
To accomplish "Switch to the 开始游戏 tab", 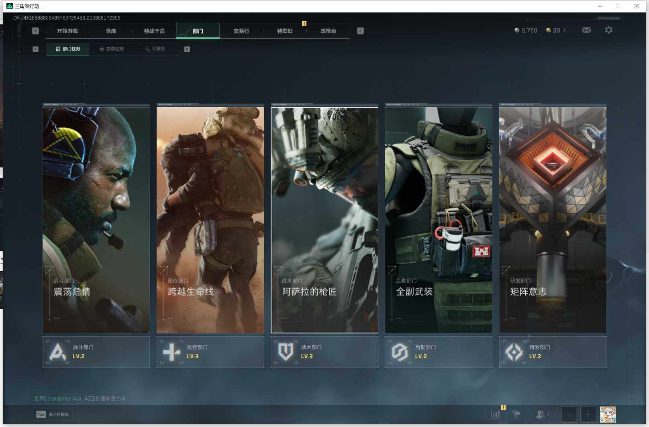I will click(67, 31).
